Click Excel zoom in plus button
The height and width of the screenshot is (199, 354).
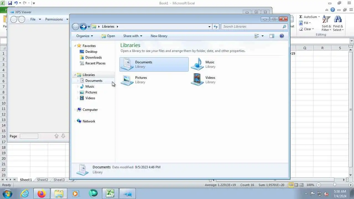tap(351, 185)
